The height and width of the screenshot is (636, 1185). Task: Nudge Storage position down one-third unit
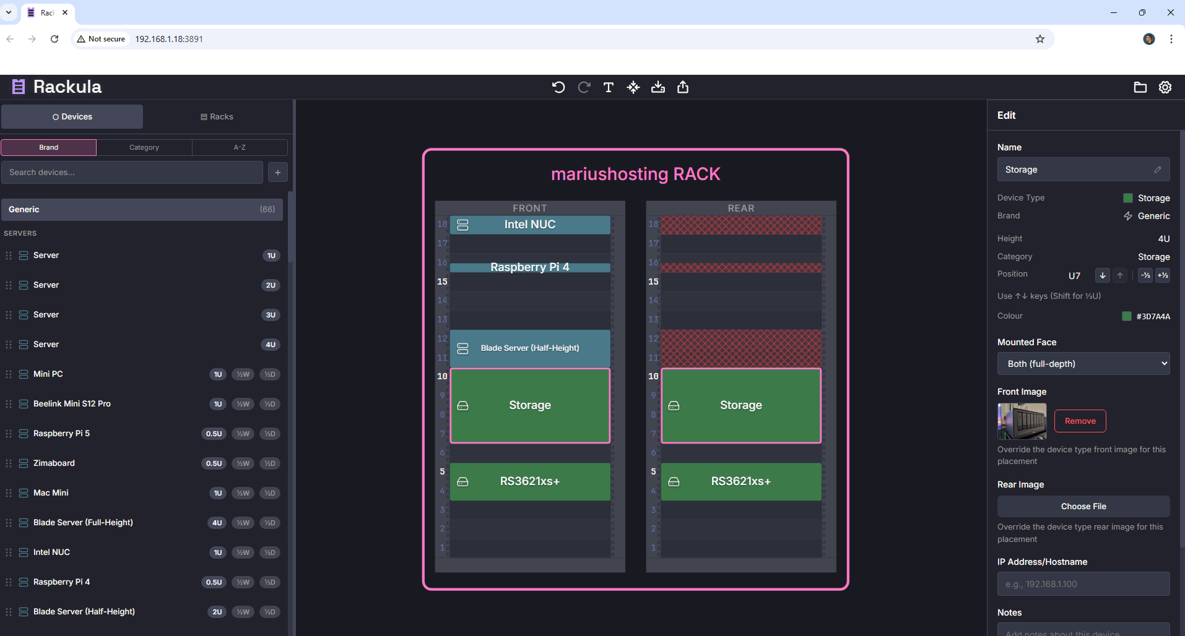click(x=1145, y=275)
